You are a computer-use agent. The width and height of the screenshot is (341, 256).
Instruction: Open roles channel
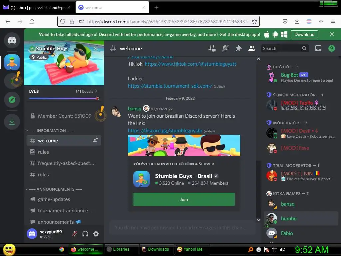tap(64, 175)
